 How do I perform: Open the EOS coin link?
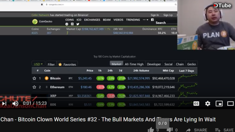pos(53,104)
